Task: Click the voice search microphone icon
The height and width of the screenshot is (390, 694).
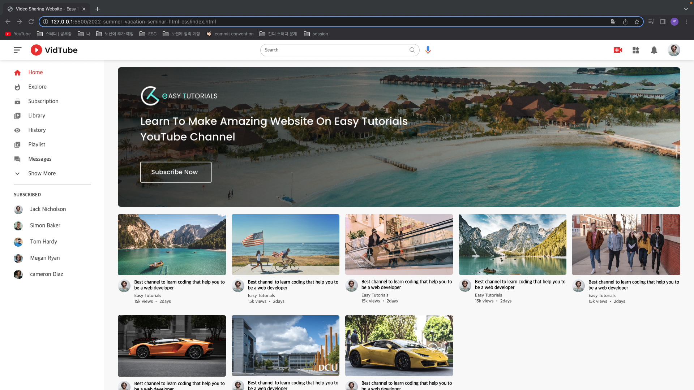Action: pyautogui.click(x=428, y=50)
